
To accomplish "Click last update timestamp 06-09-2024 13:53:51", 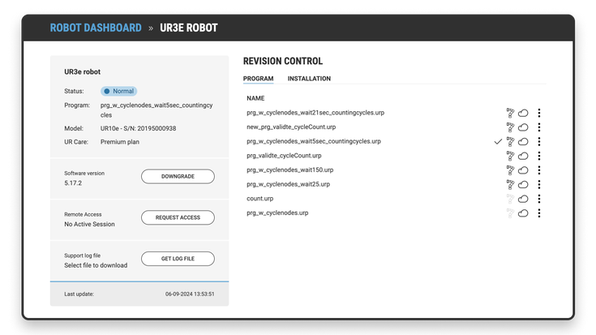I will (x=190, y=294).
